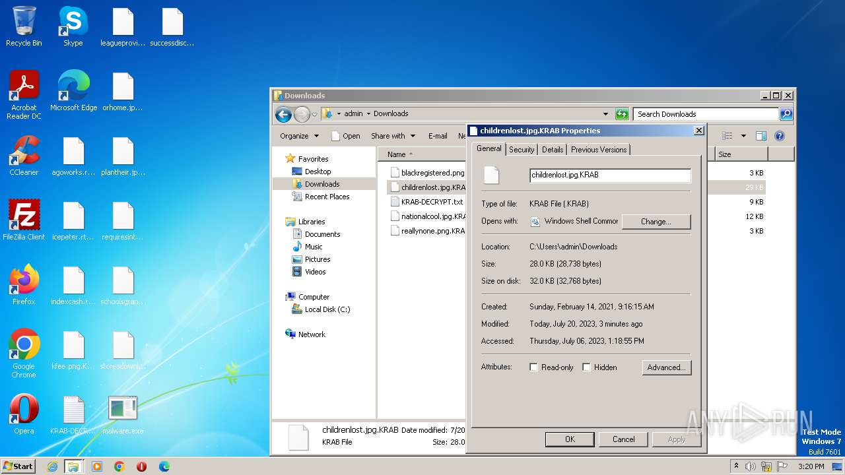The height and width of the screenshot is (475, 845).
Task: Launch Microsoft Edge desktop shortcut
Action: click(x=73, y=91)
